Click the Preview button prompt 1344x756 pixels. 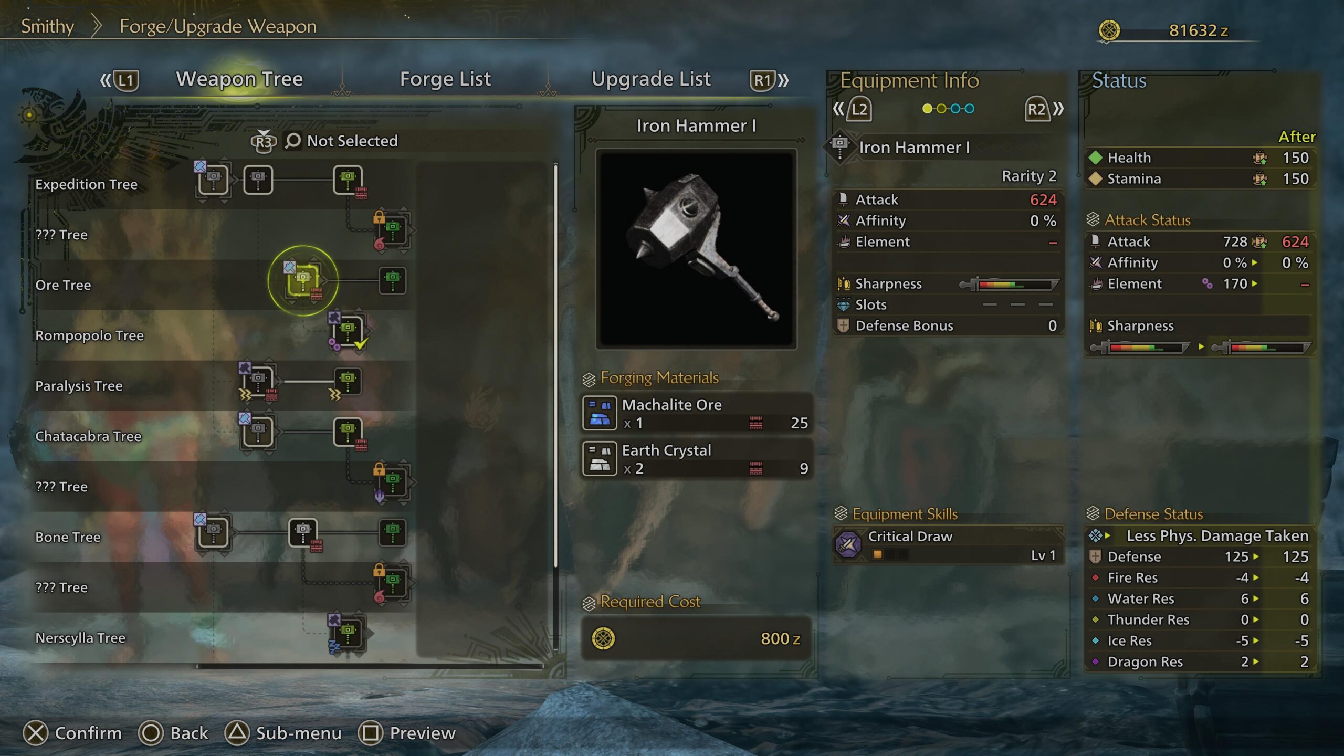click(x=407, y=733)
